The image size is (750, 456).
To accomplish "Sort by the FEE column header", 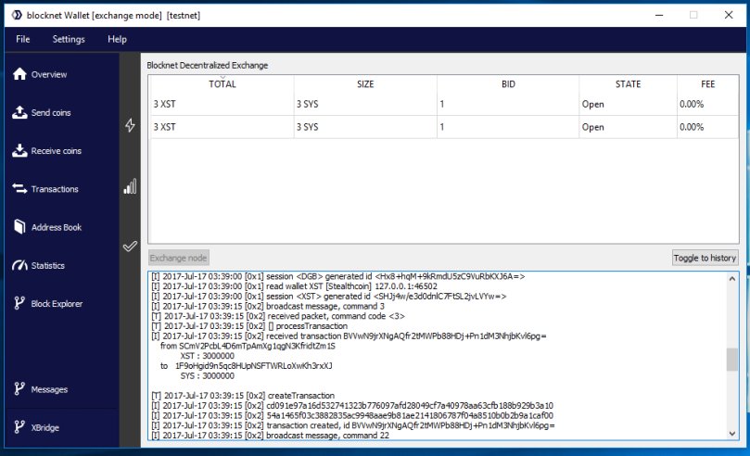I will [708, 84].
